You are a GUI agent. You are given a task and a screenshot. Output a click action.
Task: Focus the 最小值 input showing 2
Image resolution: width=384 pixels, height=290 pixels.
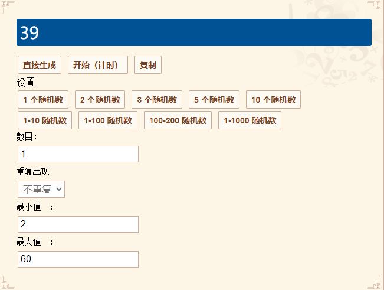click(78, 224)
